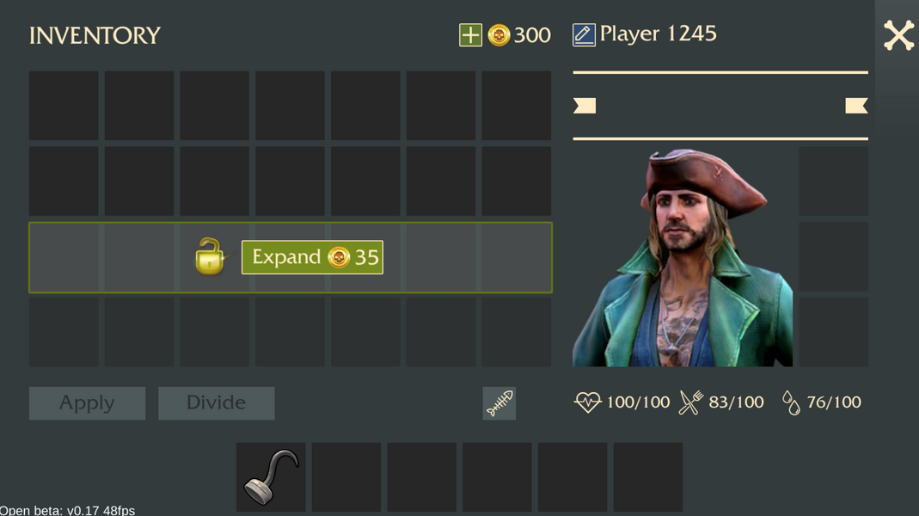Close the inventory with crossbones icon

898,35
